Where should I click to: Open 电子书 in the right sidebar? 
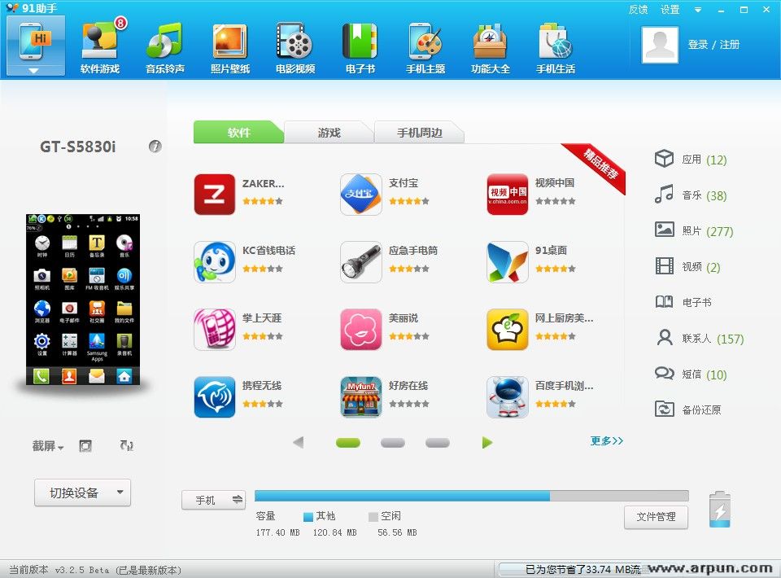coord(683,302)
